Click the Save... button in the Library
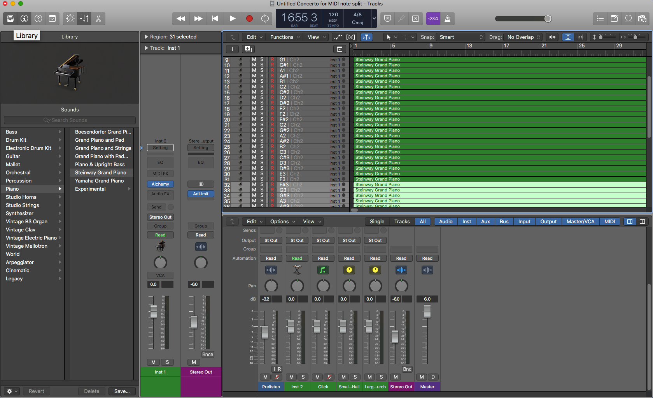 click(x=122, y=391)
